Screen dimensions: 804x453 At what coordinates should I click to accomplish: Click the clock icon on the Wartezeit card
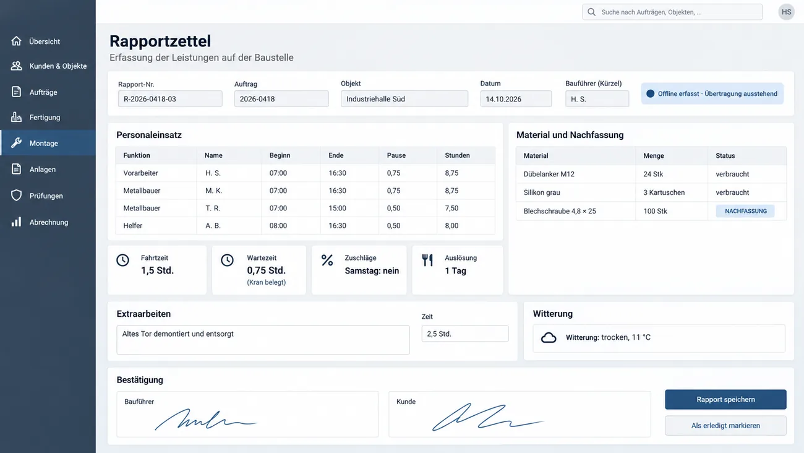228,260
